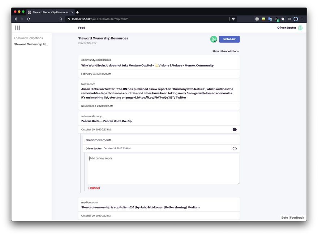Screen dimensions: 318x236
Task: Show all annotations
Action: point(225,51)
